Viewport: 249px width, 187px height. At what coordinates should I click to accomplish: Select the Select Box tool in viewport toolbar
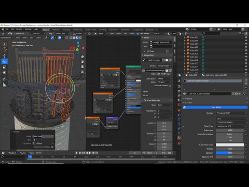pos(5,44)
